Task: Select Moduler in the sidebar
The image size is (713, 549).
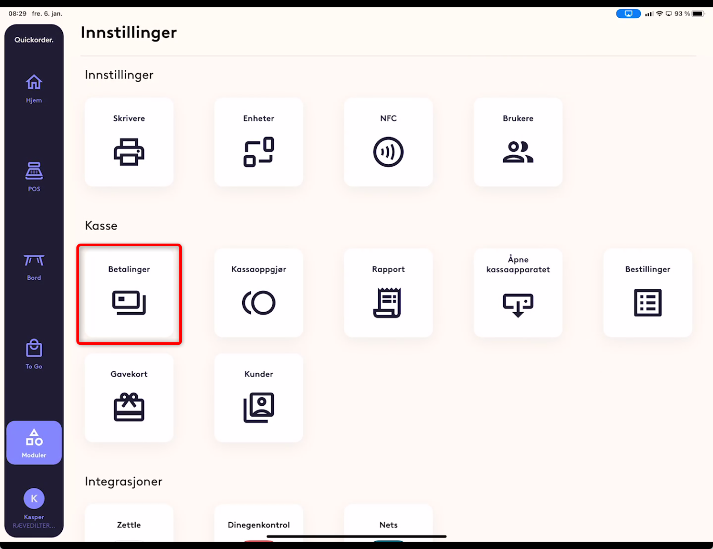Action: click(34, 443)
